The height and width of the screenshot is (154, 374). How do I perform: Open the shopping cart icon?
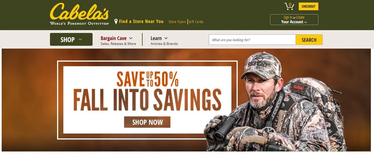[x=289, y=7]
